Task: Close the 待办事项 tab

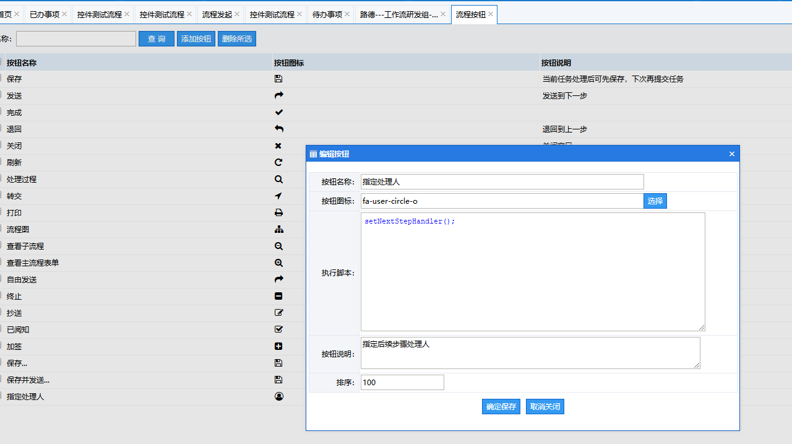Action: tap(347, 14)
